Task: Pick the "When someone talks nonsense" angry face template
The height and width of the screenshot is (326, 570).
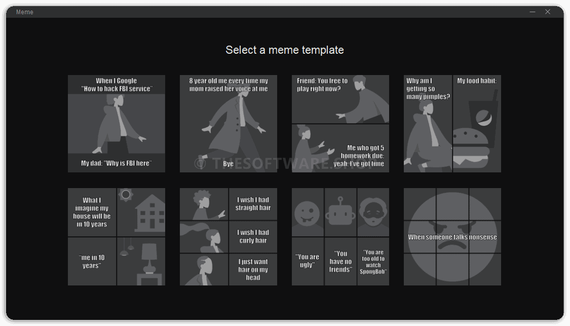Action: (452, 236)
